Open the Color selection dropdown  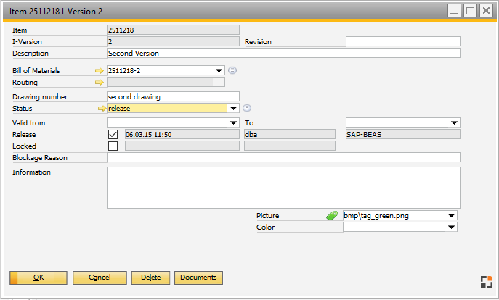[x=452, y=228]
